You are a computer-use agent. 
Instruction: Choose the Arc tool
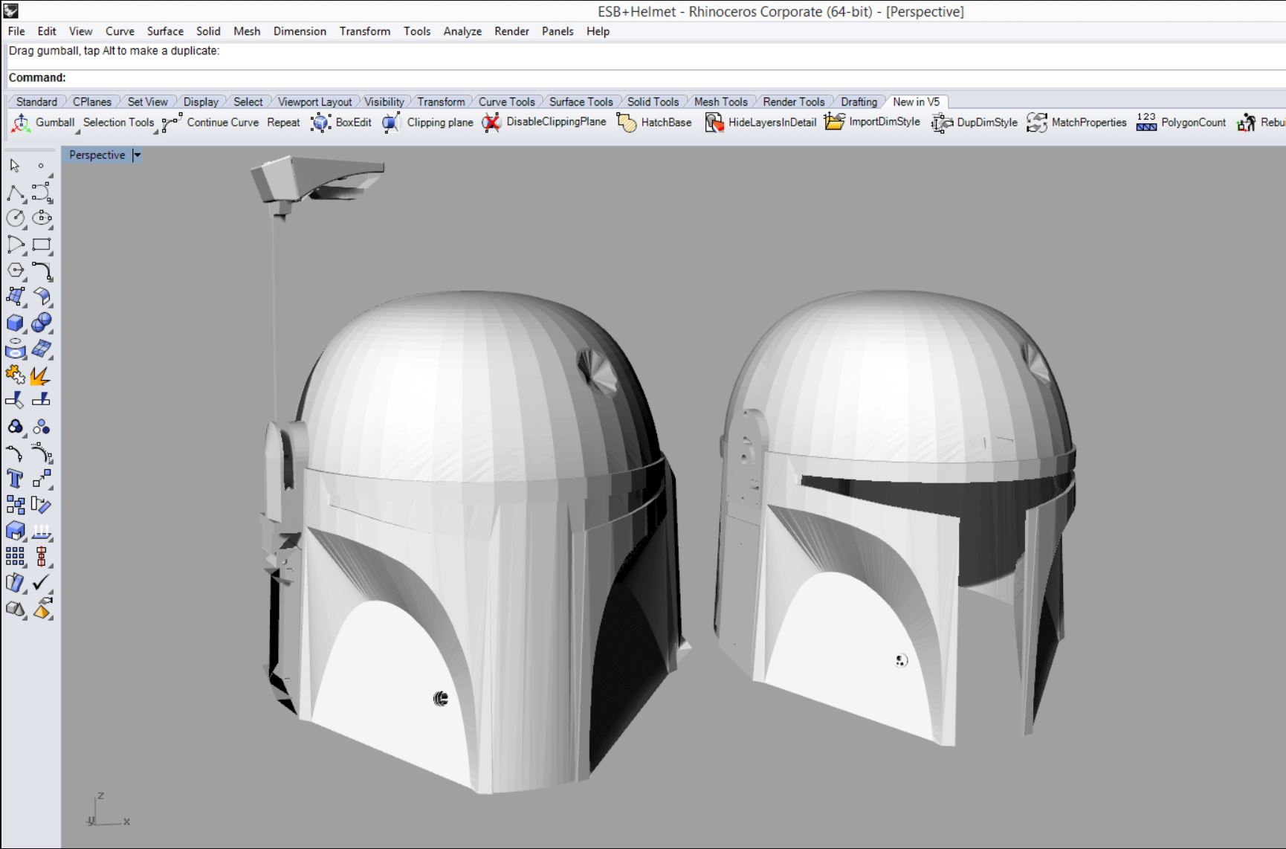tap(15, 245)
